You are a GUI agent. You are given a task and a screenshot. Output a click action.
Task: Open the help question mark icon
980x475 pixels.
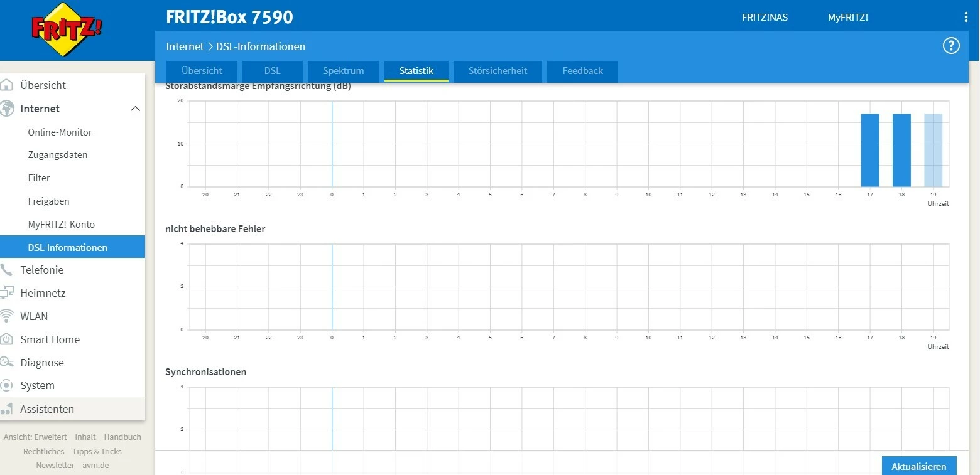[951, 46]
